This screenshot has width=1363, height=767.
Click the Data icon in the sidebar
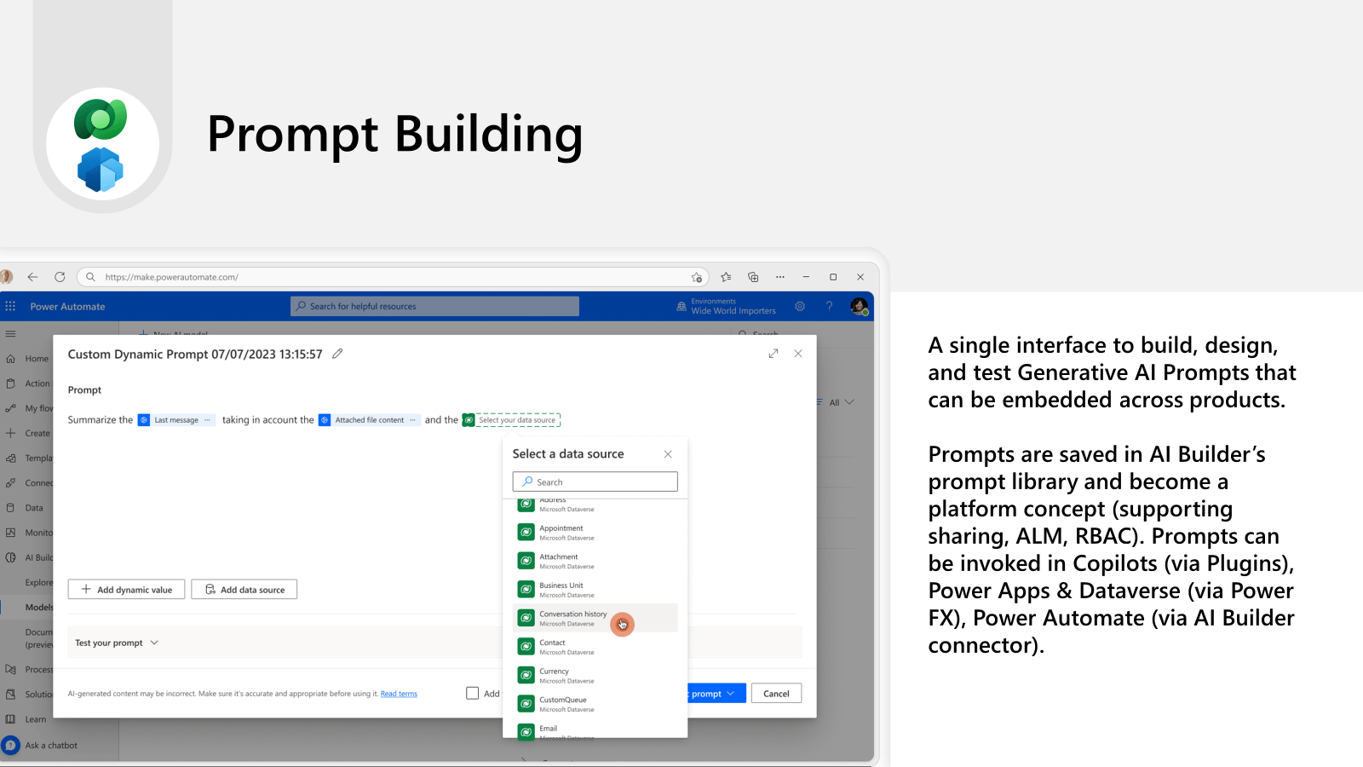[x=10, y=508]
